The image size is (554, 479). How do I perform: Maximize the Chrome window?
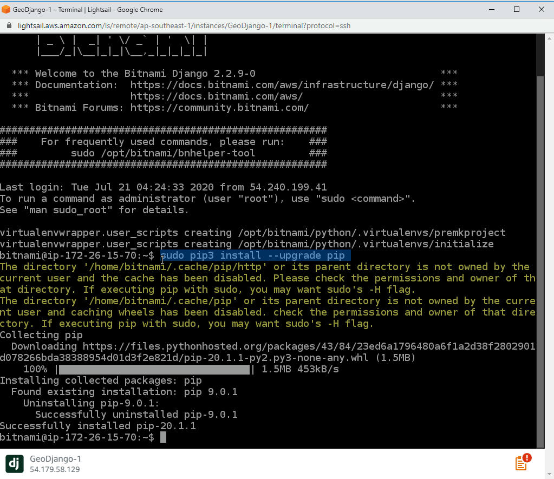point(517,10)
